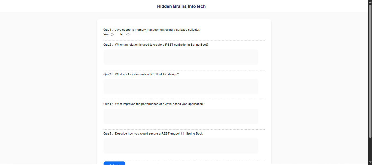Click 'What are key elements of RESTful API design?'
Screen dimensions: 372x165
147,74
